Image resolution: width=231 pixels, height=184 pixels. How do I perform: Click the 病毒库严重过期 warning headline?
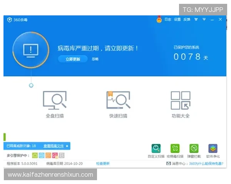[98, 48]
